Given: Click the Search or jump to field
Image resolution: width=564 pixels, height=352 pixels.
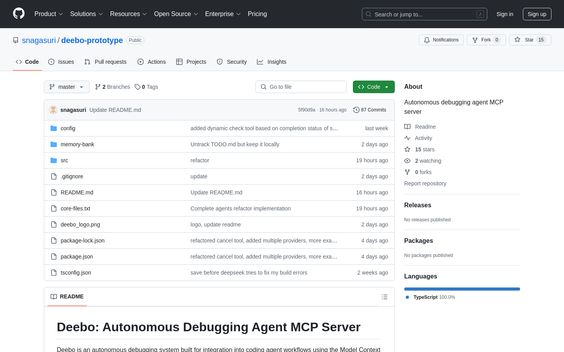Looking at the screenshot, I should pyautogui.click(x=425, y=14).
